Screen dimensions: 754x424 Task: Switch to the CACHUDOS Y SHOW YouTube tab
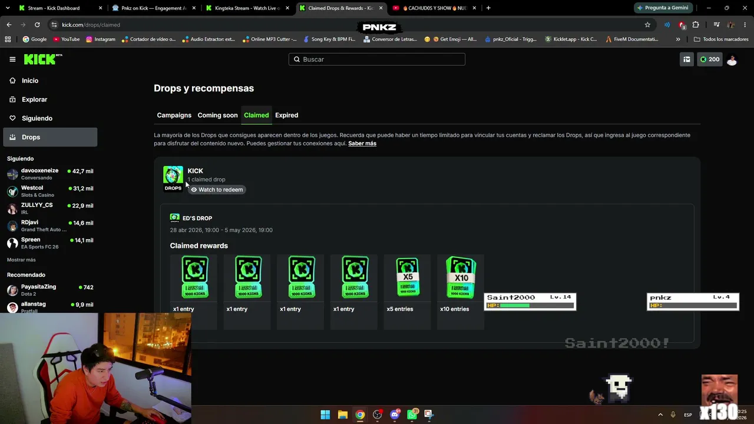(x=435, y=8)
